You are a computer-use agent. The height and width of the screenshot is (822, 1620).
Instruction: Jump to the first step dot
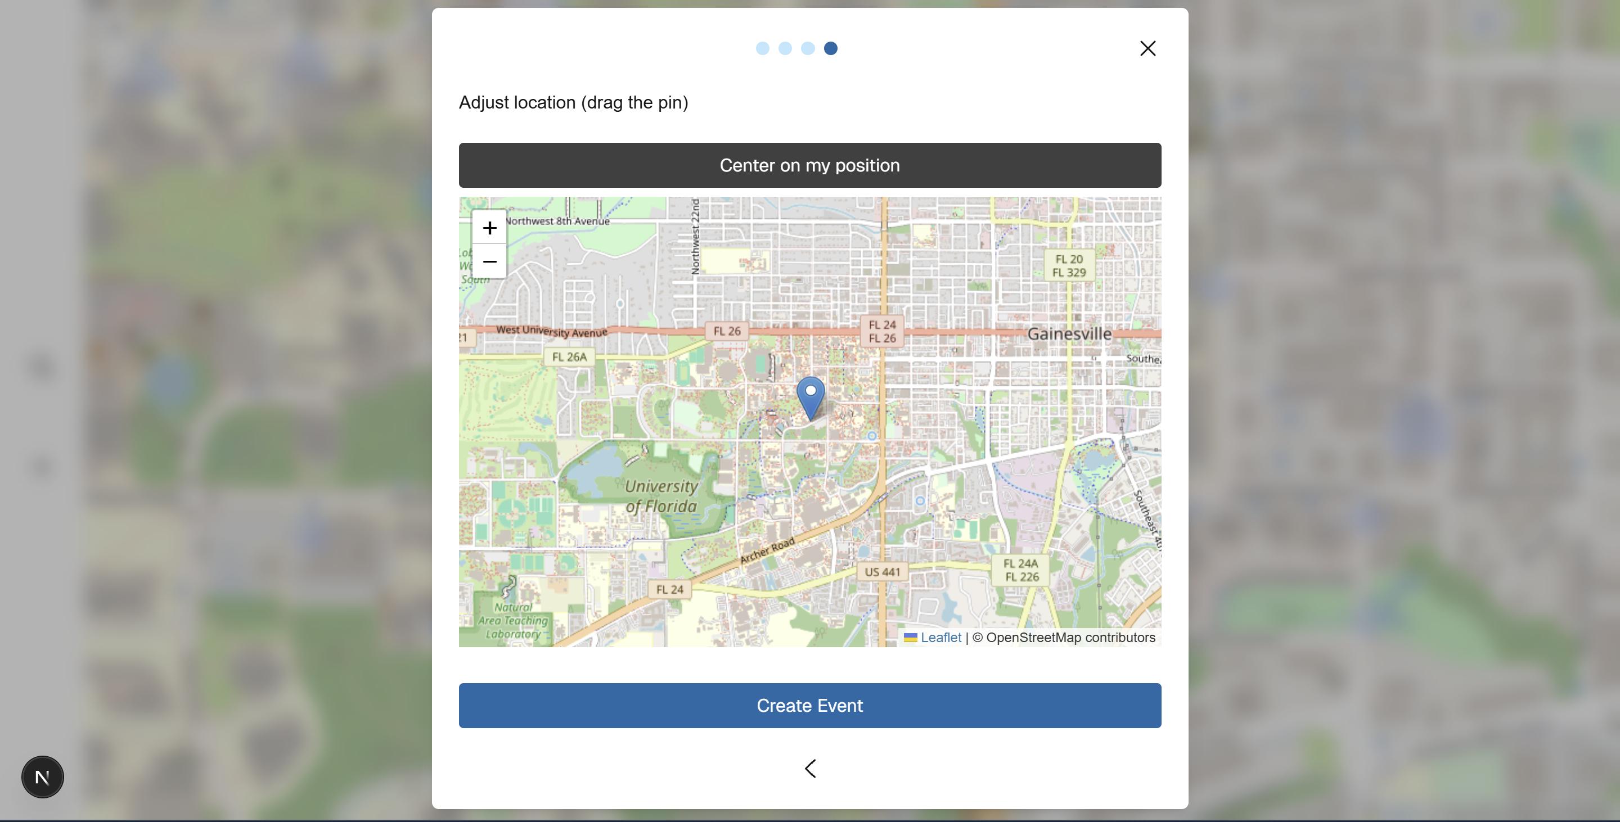762,48
